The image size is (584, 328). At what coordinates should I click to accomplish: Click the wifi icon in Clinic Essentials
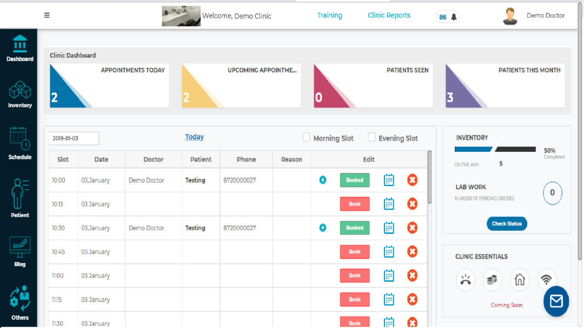tap(546, 280)
